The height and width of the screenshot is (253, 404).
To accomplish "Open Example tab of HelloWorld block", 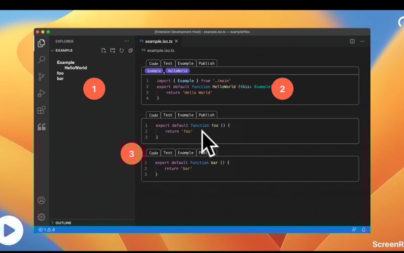I will [x=185, y=63].
